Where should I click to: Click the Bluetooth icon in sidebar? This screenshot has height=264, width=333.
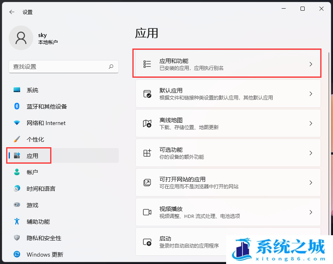tap(17, 106)
